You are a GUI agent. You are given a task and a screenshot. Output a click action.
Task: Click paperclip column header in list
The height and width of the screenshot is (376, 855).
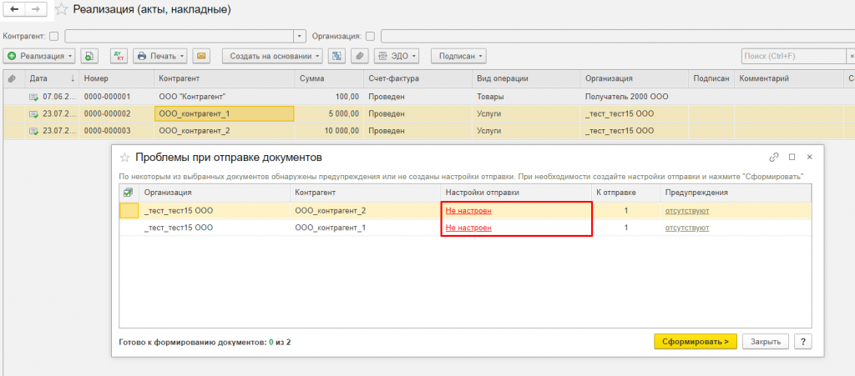point(12,78)
